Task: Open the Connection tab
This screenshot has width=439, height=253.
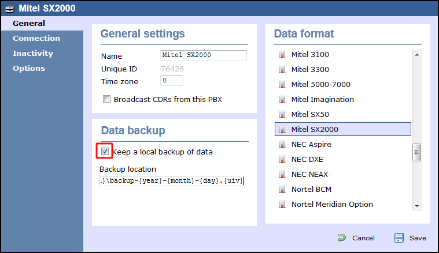Action: [36, 39]
